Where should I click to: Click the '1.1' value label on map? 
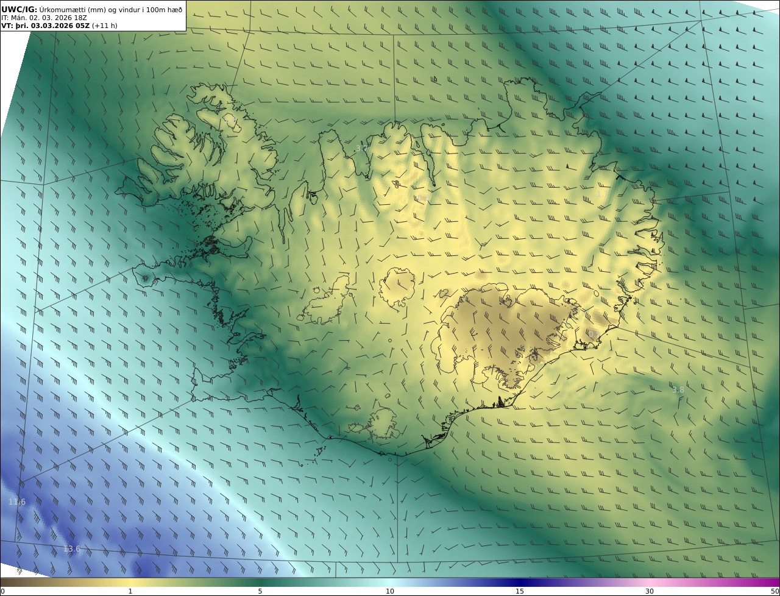click(x=602, y=194)
